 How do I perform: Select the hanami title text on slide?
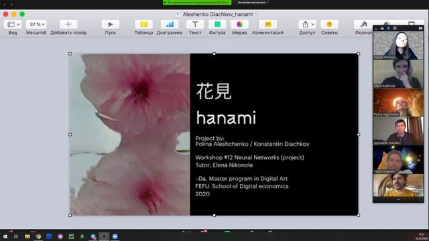226,118
